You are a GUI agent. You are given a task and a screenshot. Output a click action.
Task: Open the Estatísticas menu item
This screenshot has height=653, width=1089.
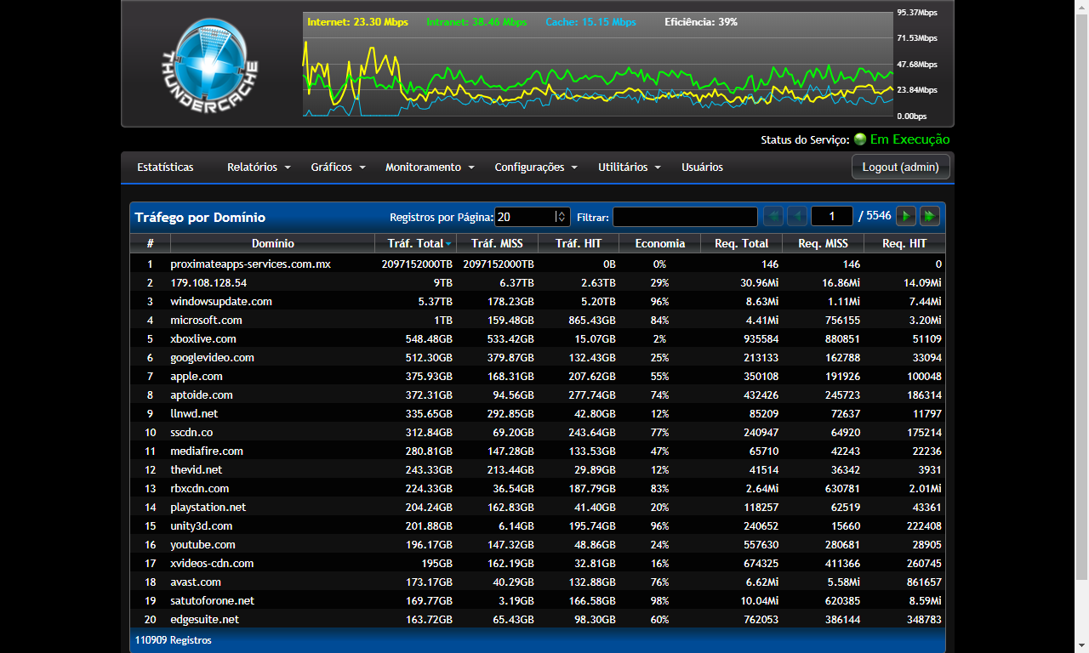[165, 168]
